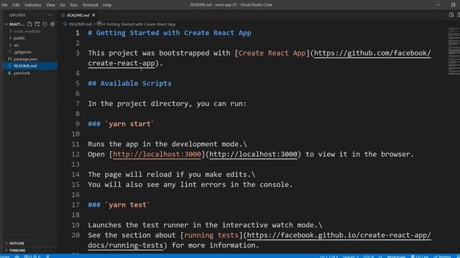460x258 pixels.
Task: Select README.md in the file tree
Action: click(x=30, y=66)
